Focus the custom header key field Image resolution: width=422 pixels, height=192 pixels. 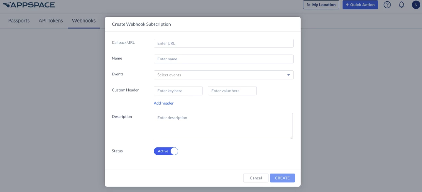[x=178, y=91]
